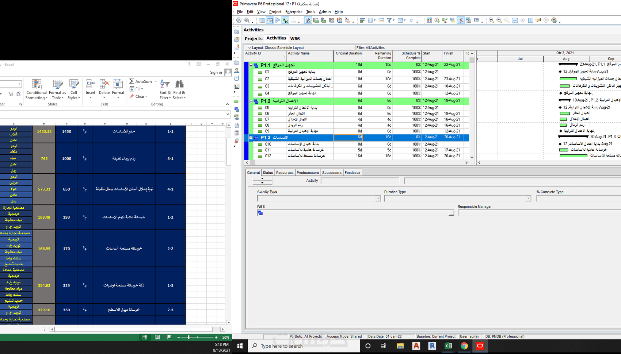Viewport: 621px width, 354px height.
Task: Click the Print icon in Primavera toolbar
Action: click(239, 20)
